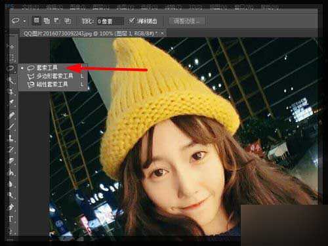Open the Image menu in menu bar
Viewport: 328px width, 246px height.
(78, 7)
